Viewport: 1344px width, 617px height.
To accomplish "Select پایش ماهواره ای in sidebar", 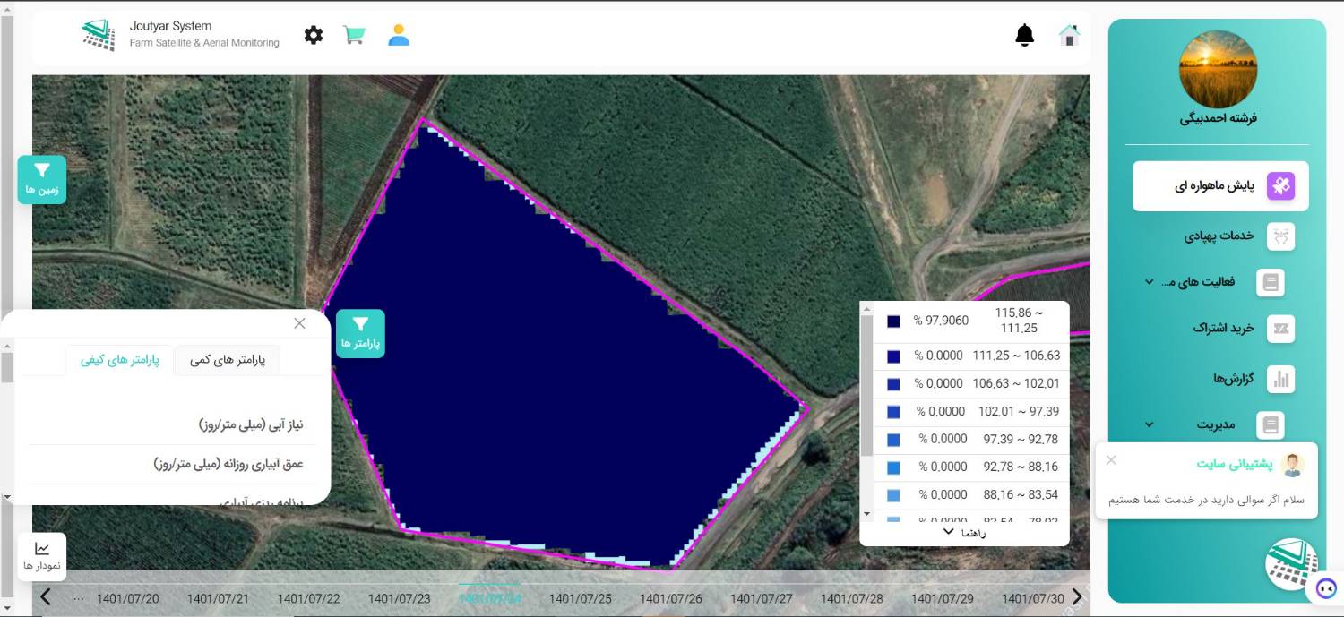I will tap(1219, 186).
